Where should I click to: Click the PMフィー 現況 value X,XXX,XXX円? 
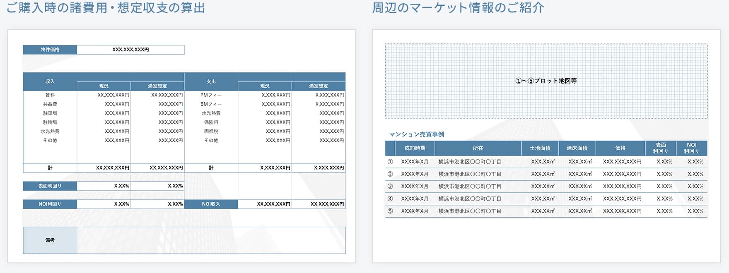[x=276, y=95]
